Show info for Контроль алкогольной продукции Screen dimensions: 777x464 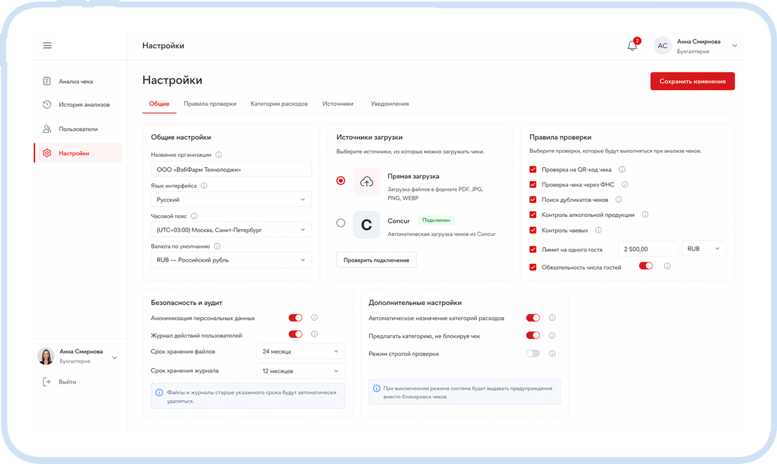click(x=645, y=214)
